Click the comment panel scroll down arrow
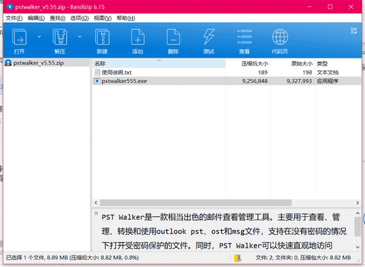The width and height of the screenshot is (365, 267). tap(358, 247)
